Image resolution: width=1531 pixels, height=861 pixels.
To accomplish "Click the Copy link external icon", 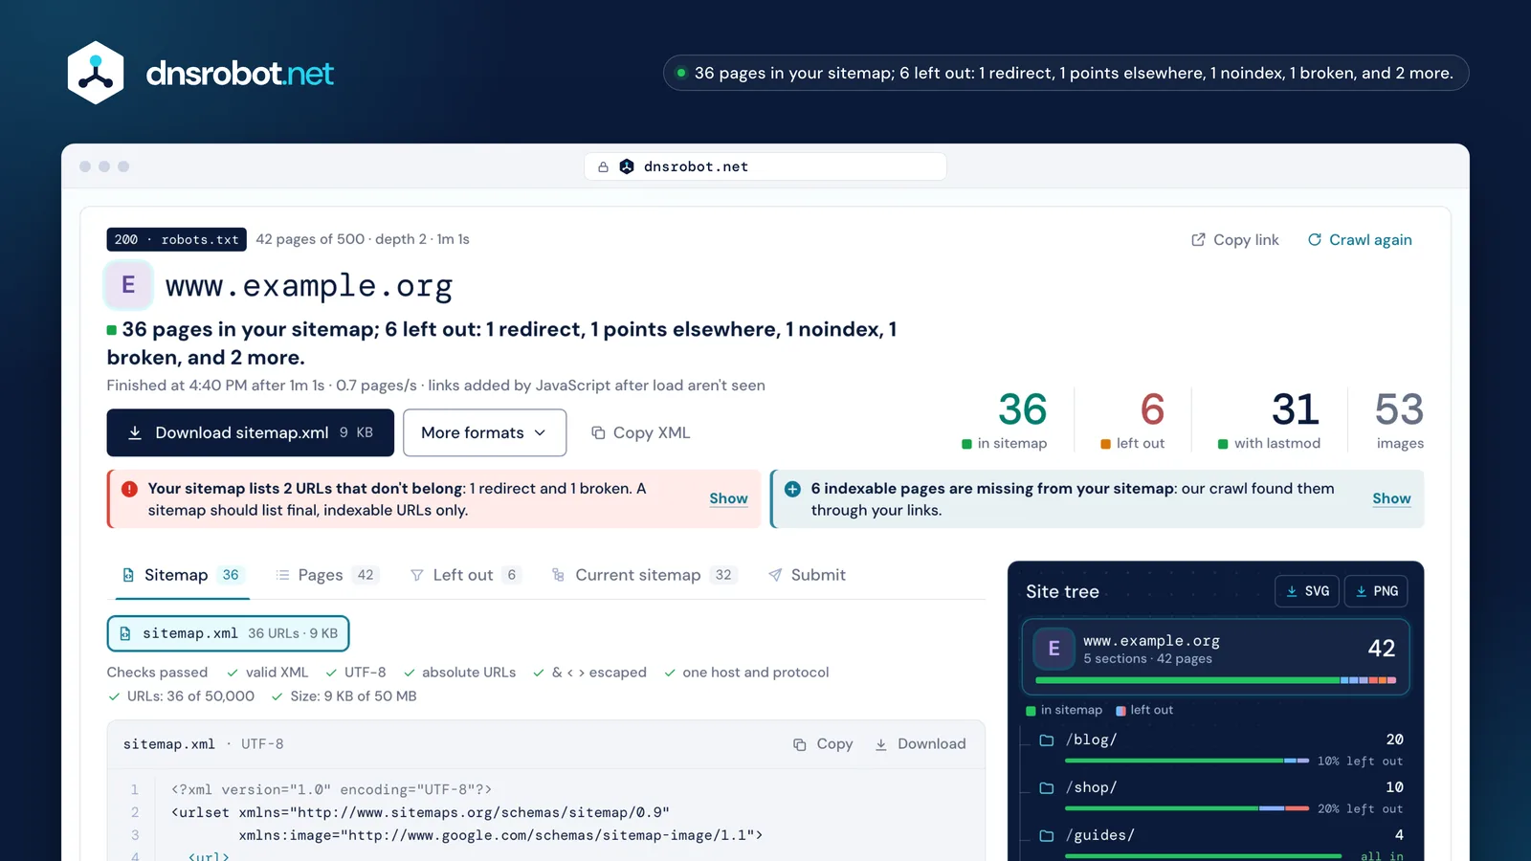I will (x=1198, y=239).
